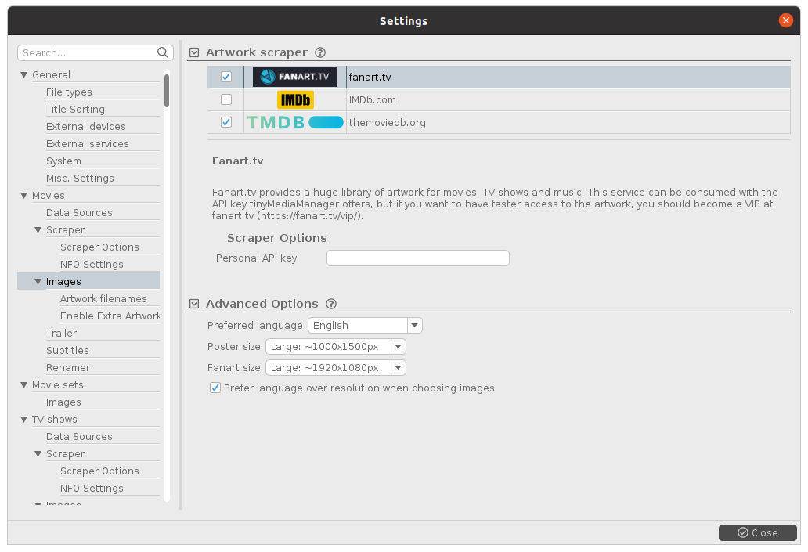Image resolution: width=808 pixels, height=552 pixels.
Task: Click the Fanart.tv logo icon
Action: click(x=295, y=77)
